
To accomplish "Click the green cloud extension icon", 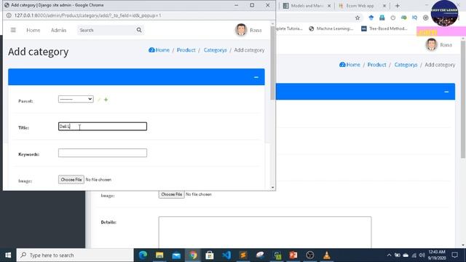I will [403, 17].
